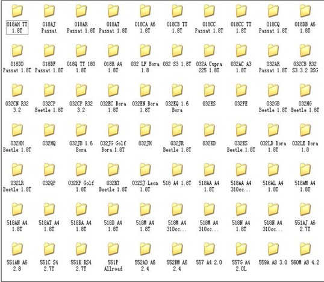Select the '518AL A4 1.8T' label
This screenshot has height=282, width=324.
click(x=273, y=186)
